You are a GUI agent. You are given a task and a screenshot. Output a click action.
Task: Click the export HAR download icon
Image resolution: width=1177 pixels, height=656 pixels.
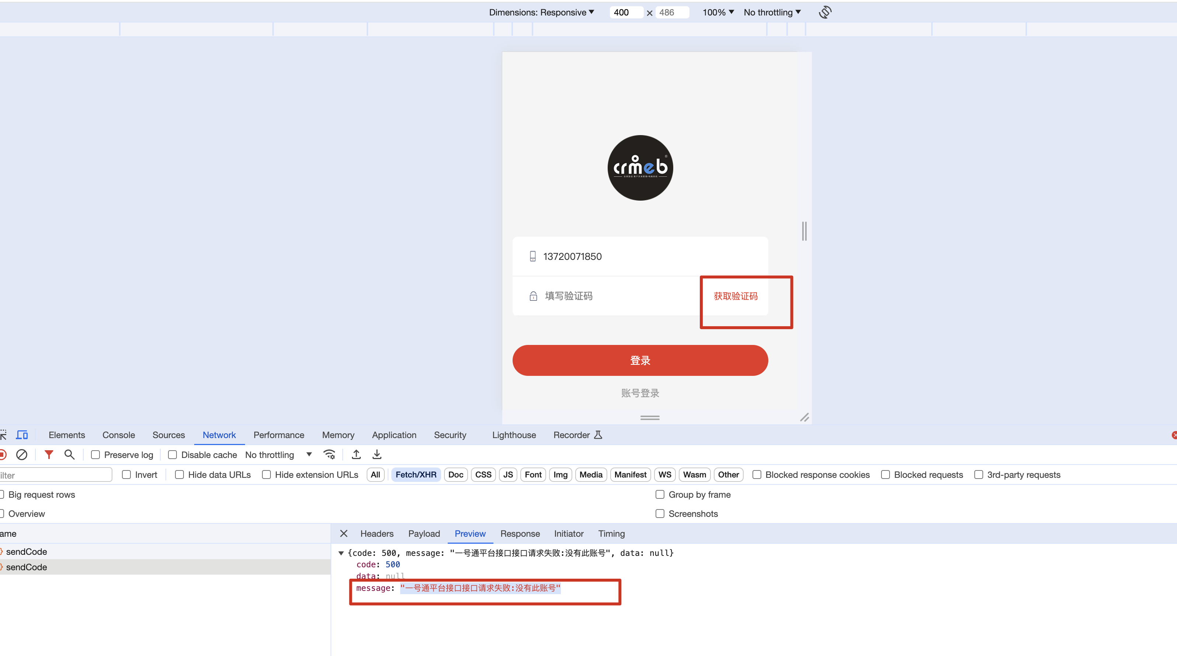[x=377, y=454]
